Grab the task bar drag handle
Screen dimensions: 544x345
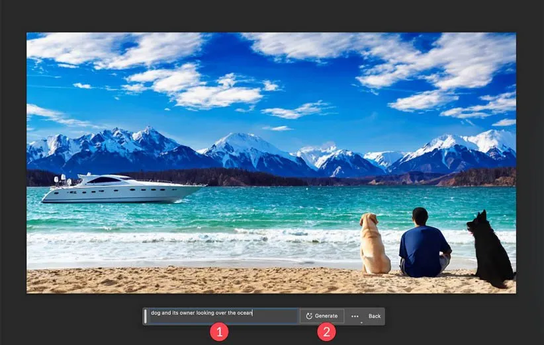pyautogui.click(x=146, y=316)
